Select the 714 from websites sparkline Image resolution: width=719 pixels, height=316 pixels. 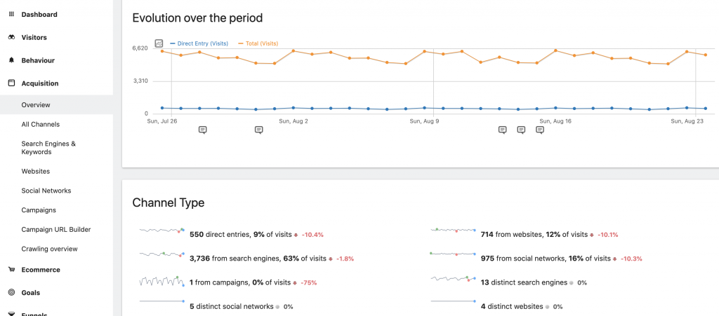[453, 231]
